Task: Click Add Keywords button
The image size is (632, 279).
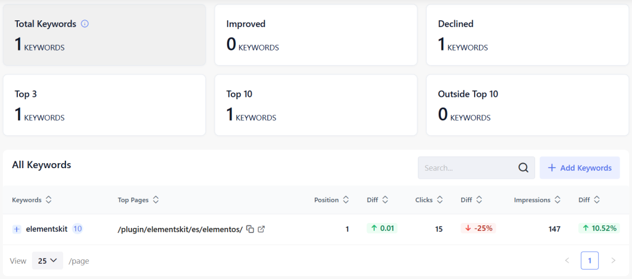Action: (x=580, y=168)
